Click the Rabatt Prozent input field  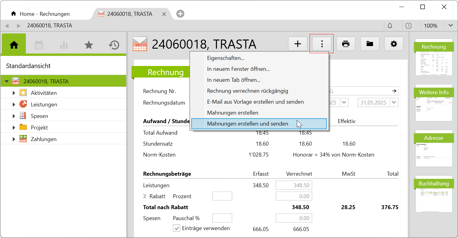point(222,196)
